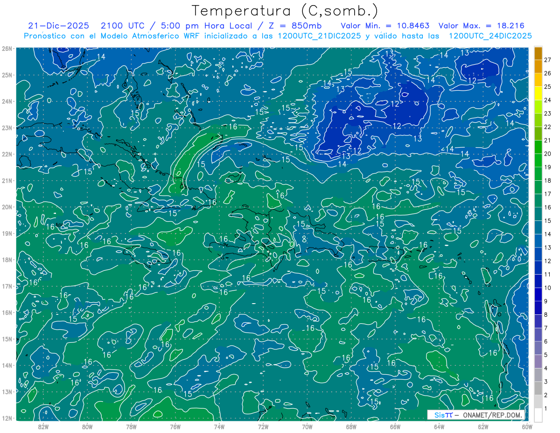Click the 10 label on the color scale
This screenshot has height=433, width=560.
point(547,288)
